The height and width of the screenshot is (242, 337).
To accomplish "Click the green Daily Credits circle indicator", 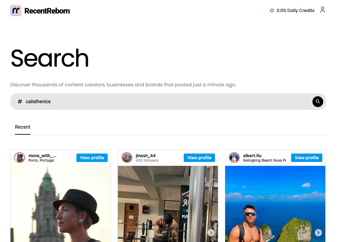I will [x=272, y=10].
